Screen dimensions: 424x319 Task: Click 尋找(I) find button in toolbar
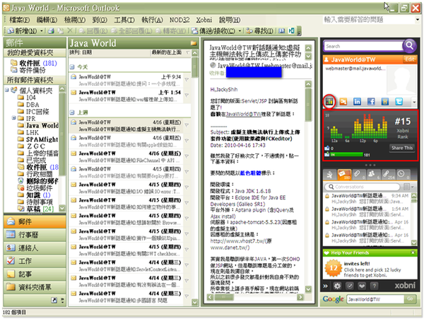259,31
